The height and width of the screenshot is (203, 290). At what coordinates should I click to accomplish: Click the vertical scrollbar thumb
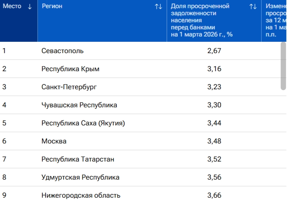tap(283, 66)
